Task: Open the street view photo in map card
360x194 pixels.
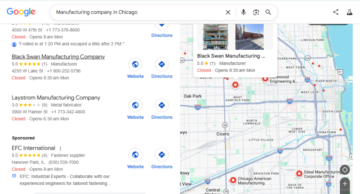Action: (250, 37)
